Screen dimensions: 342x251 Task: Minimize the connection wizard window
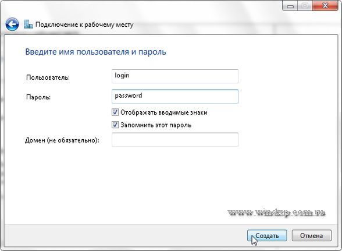click(290, 5)
